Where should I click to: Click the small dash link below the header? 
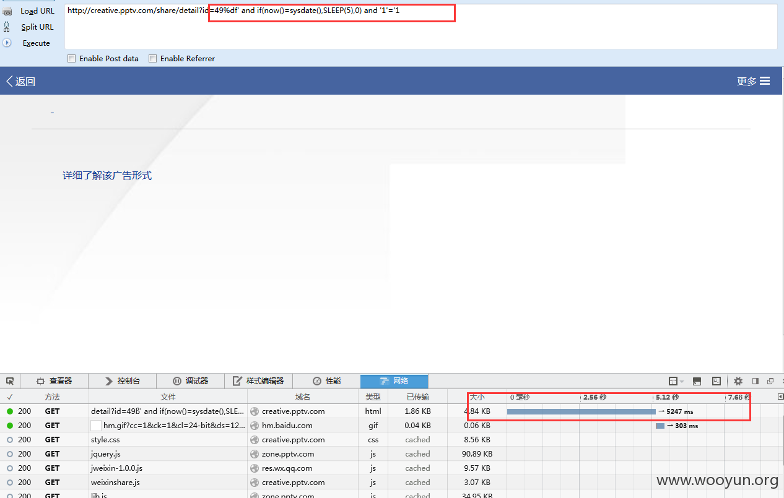tap(52, 113)
